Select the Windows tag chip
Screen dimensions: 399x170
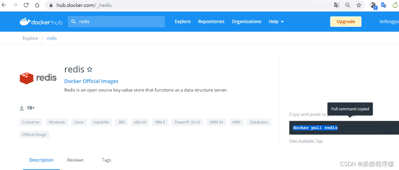click(x=57, y=122)
